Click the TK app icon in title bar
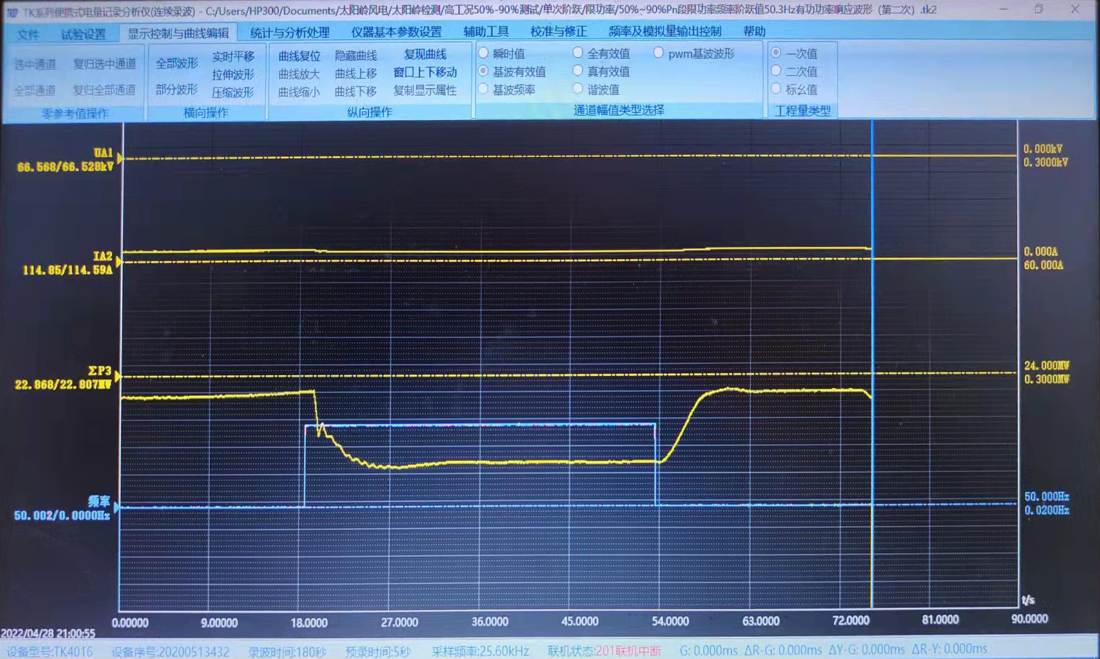The image size is (1100, 659). [x=12, y=10]
